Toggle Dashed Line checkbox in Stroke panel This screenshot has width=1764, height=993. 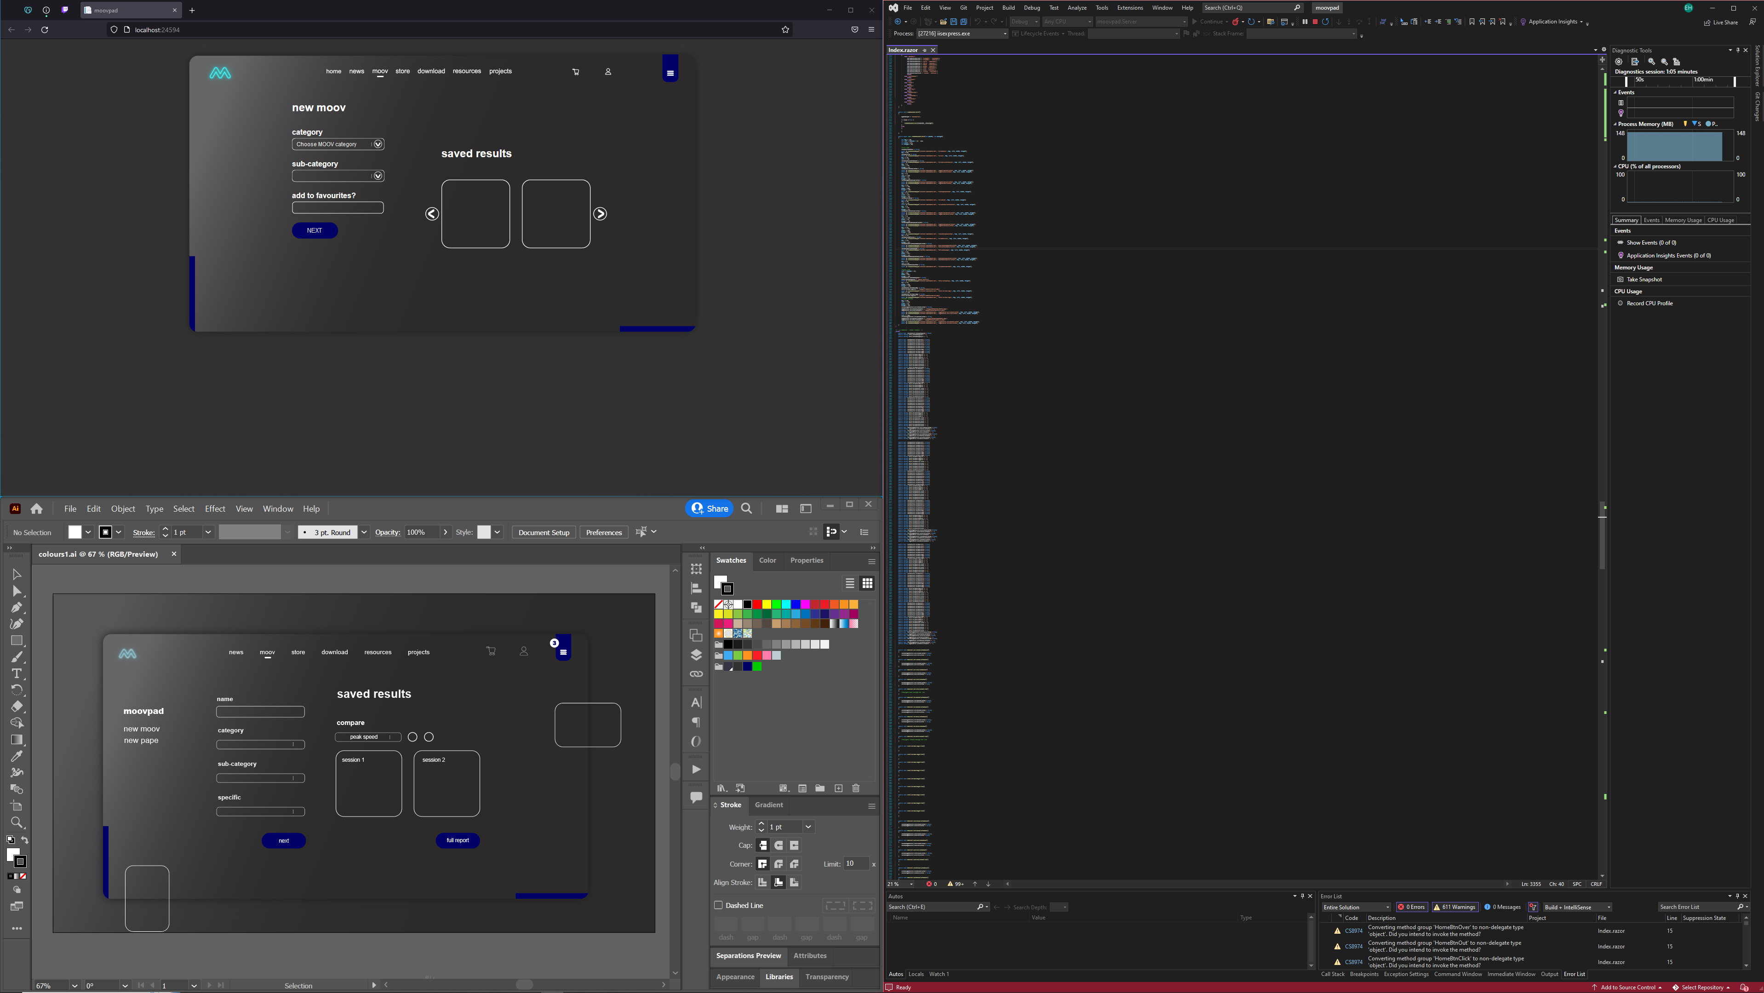click(x=718, y=905)
